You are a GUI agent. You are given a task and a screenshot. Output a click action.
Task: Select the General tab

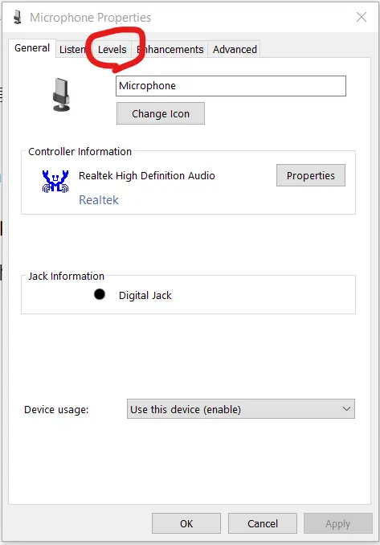(x=32, y=48)
